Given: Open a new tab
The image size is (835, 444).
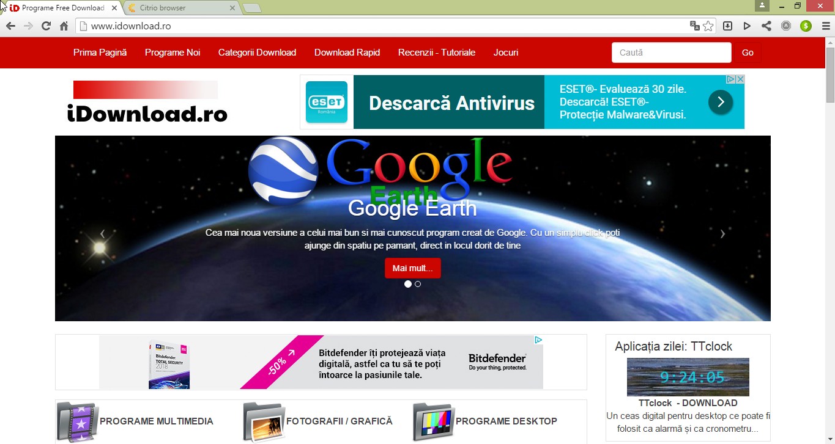Looking at the screenshot, I should (x=252, y=8).
